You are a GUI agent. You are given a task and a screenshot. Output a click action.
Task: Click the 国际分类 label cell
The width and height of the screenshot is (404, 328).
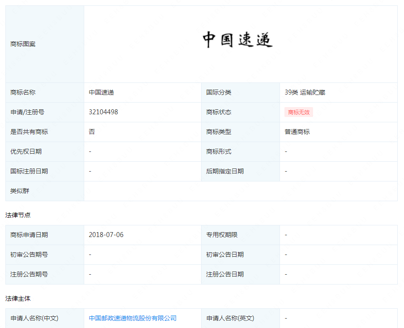pyautogui.click(x=219, y=92)
